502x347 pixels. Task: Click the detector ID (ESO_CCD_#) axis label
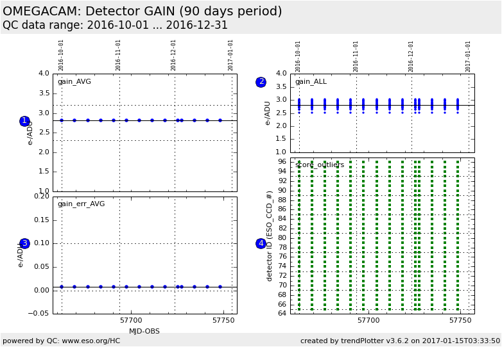[270, 236]
